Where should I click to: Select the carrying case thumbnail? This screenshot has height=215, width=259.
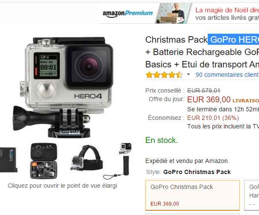click(44, 161)
